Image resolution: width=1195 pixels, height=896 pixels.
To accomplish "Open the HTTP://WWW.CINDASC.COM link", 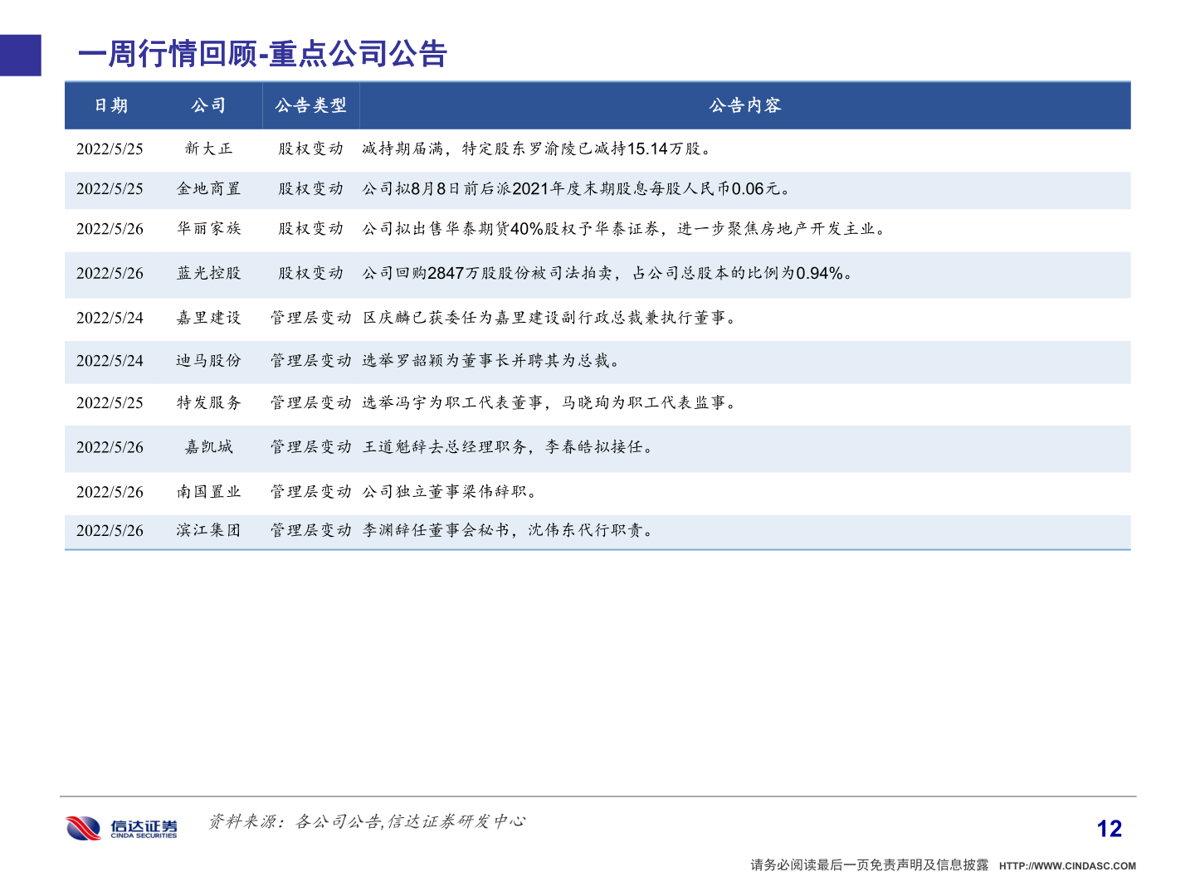I will (x=1067, y=866).
